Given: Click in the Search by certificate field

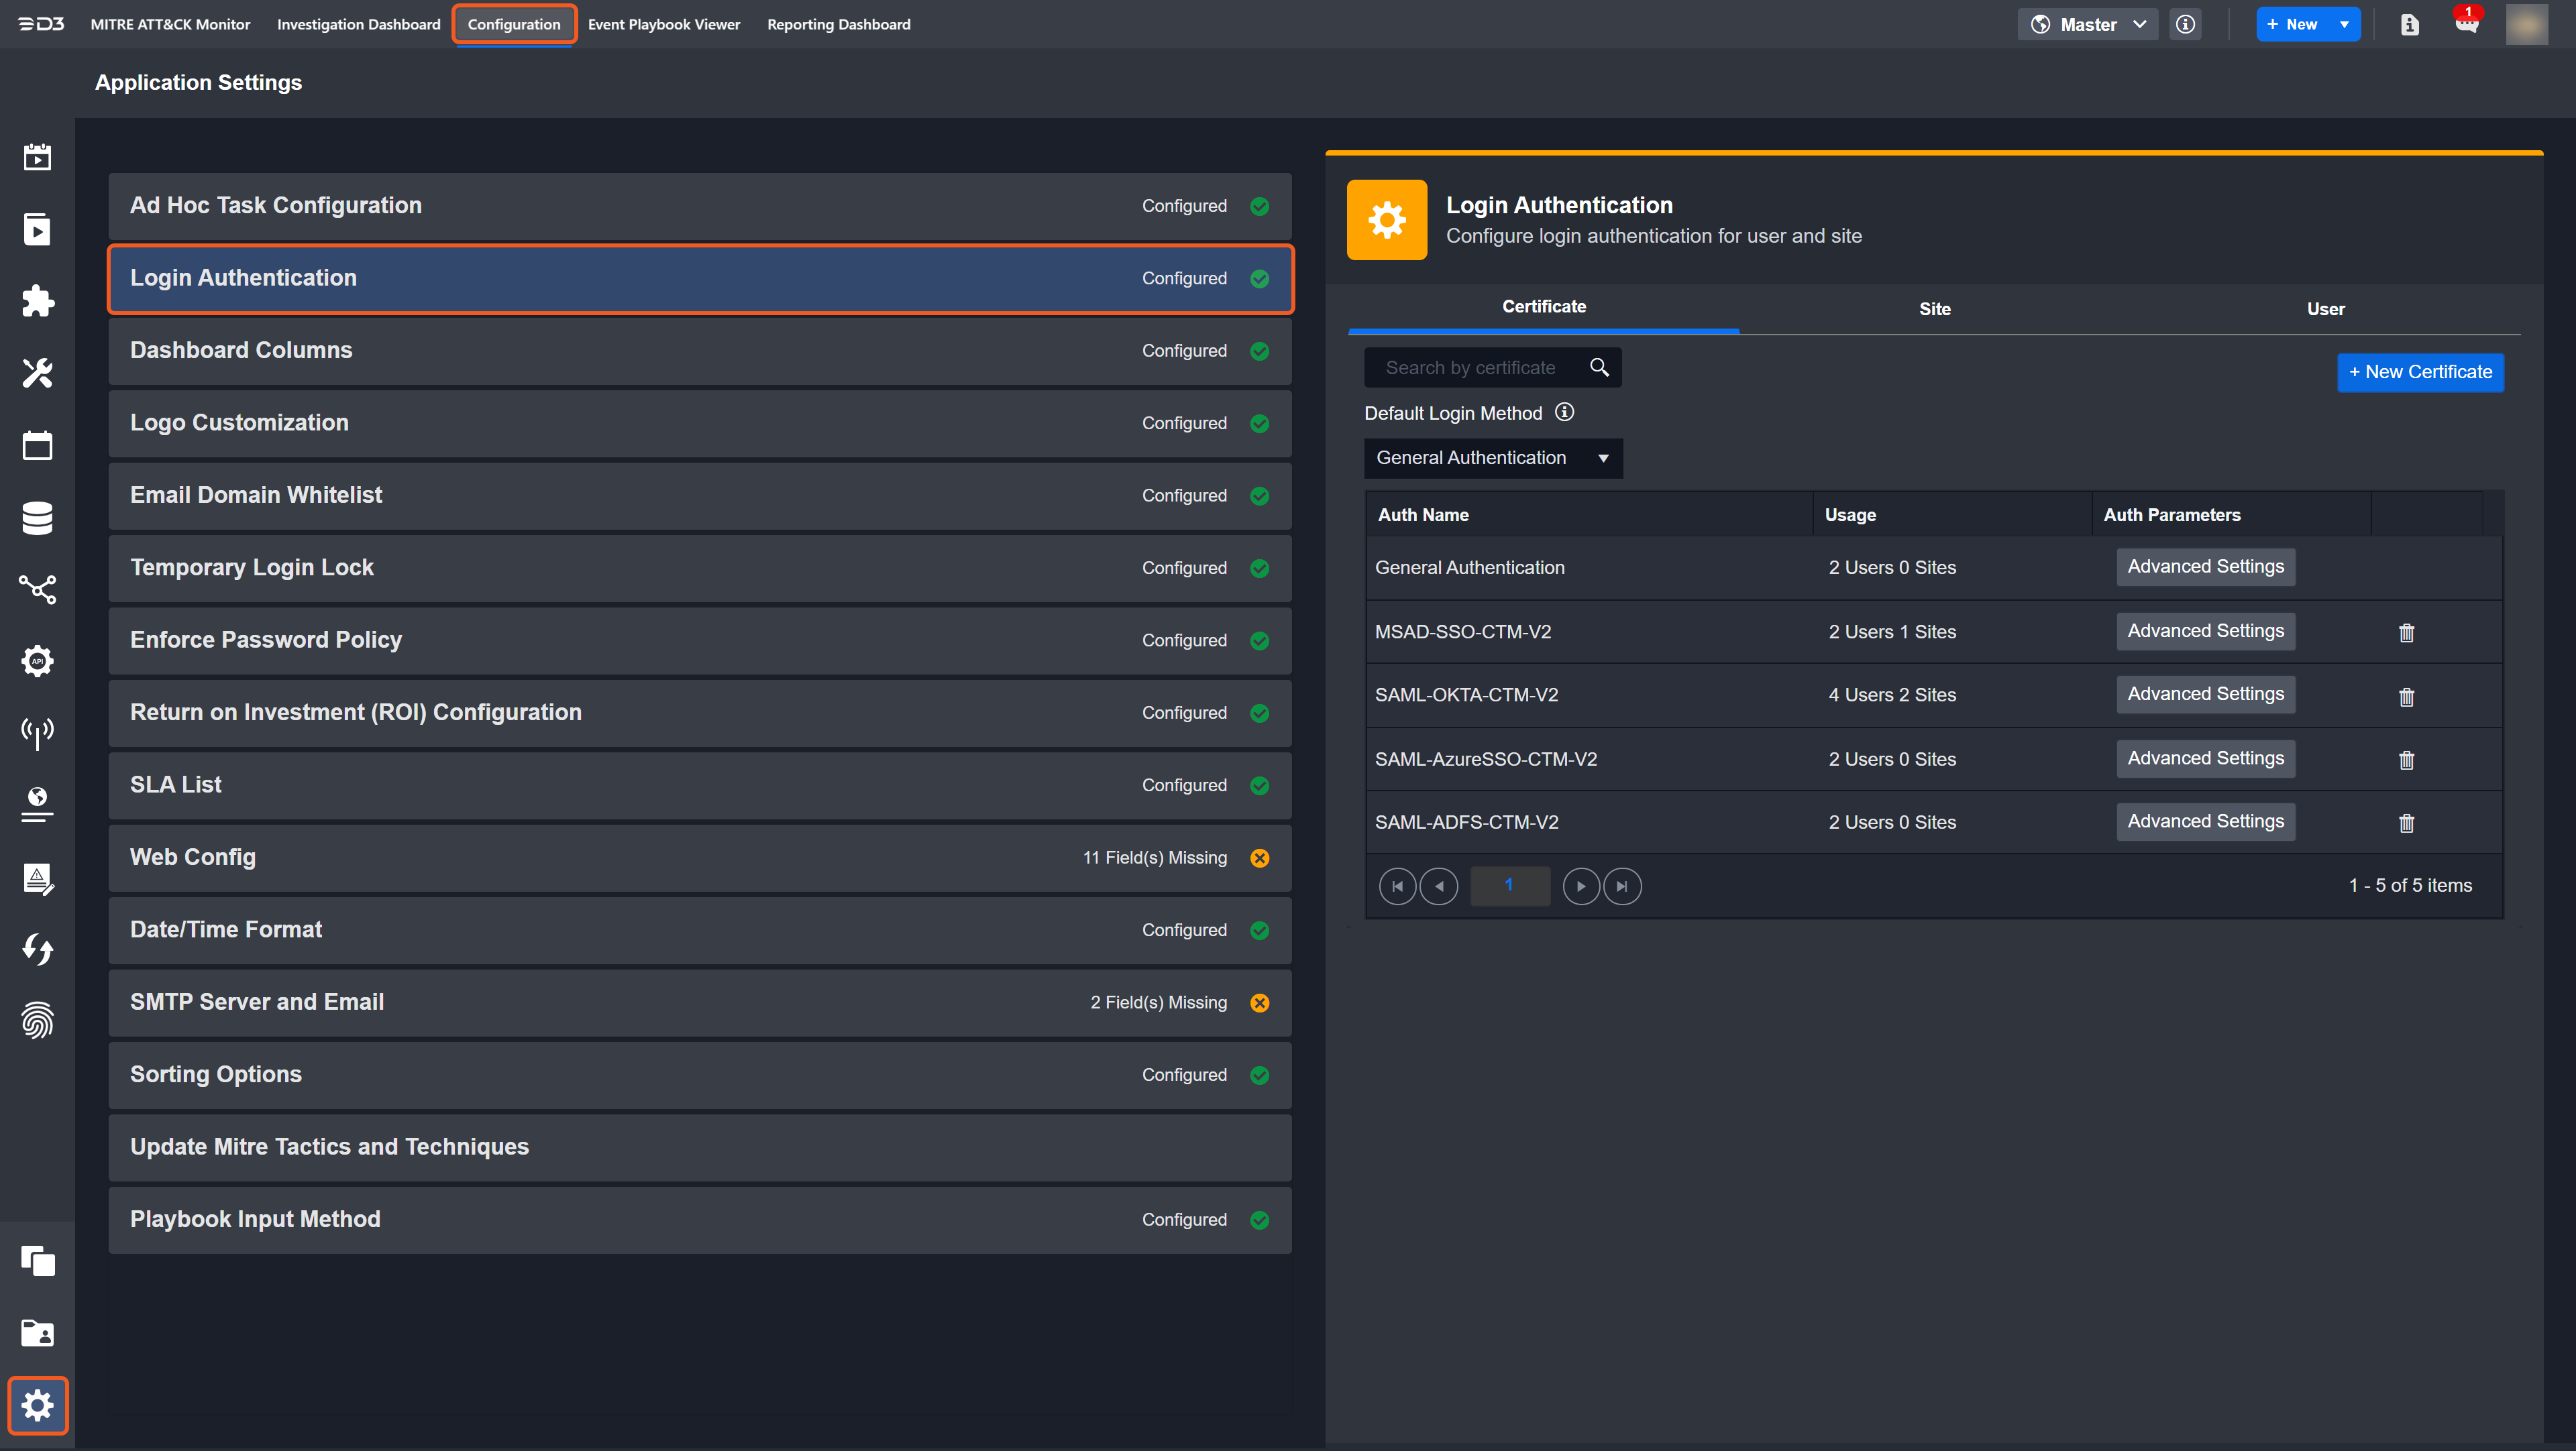Looking at the screenshot, I should 1470,367.
